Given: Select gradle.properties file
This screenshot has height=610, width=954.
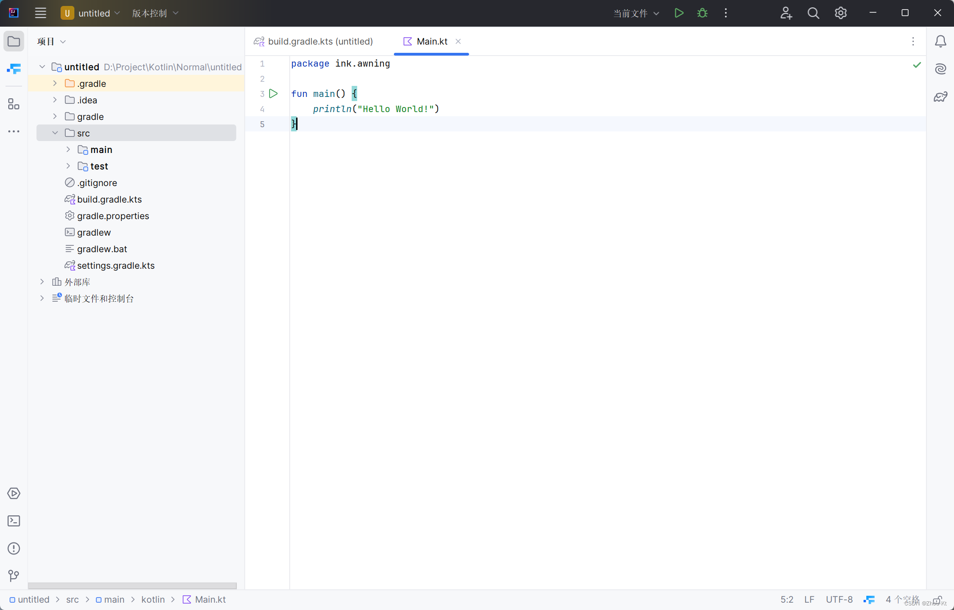Looking at the screenshot, I should point(107,216).
